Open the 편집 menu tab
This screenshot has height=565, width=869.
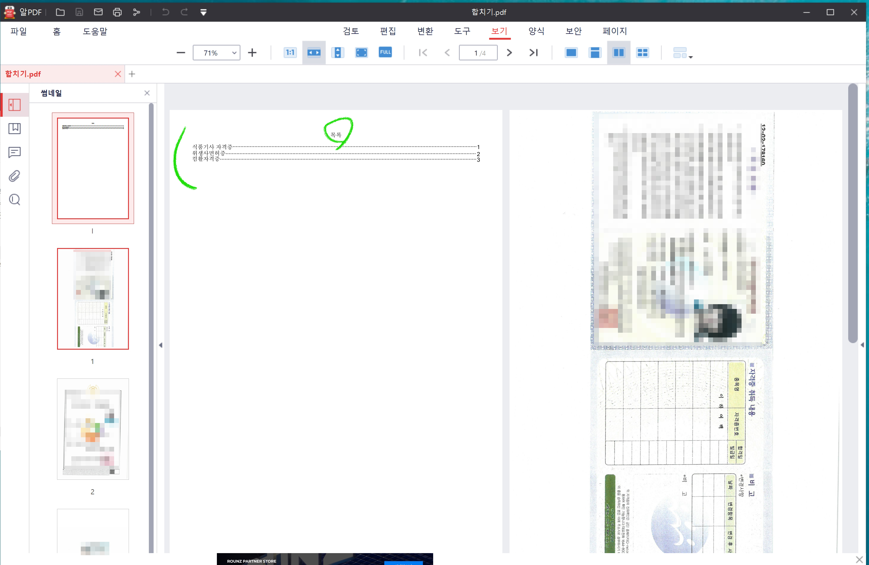[x=388, y=31]
